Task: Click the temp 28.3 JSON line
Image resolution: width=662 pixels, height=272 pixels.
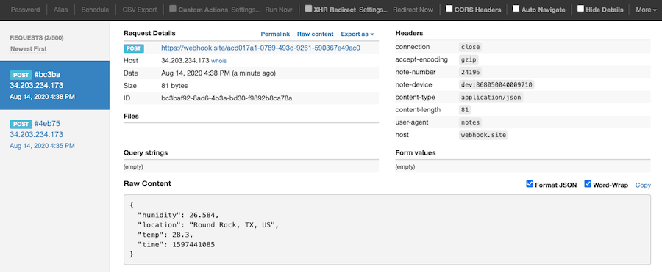Action: pos(165,235)
